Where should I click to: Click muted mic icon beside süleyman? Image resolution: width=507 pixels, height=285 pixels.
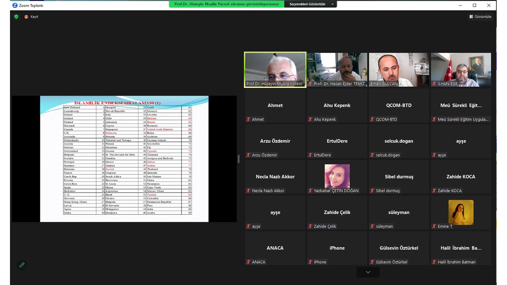(372, 226)
